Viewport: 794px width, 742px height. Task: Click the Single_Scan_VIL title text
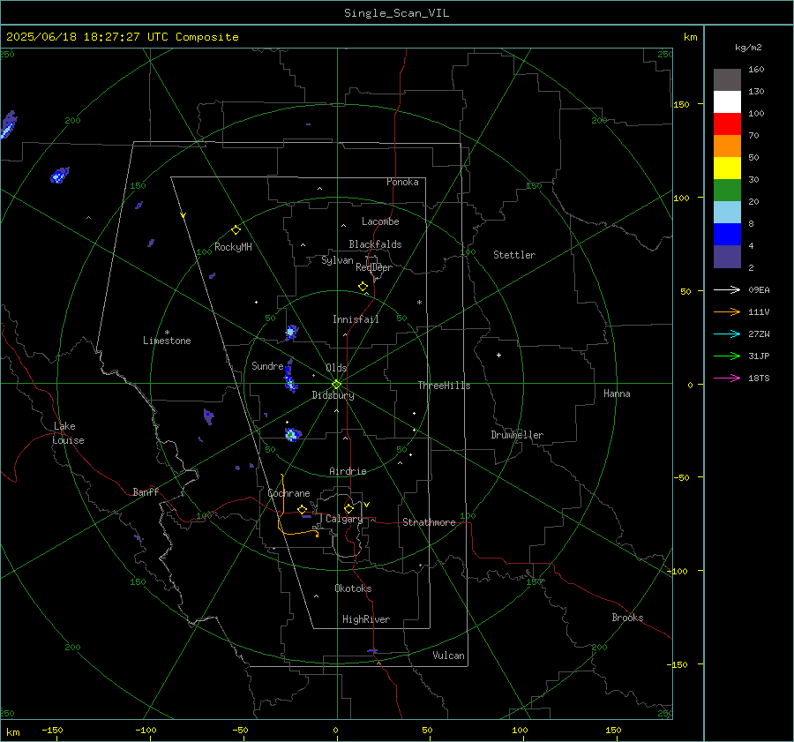396,13
